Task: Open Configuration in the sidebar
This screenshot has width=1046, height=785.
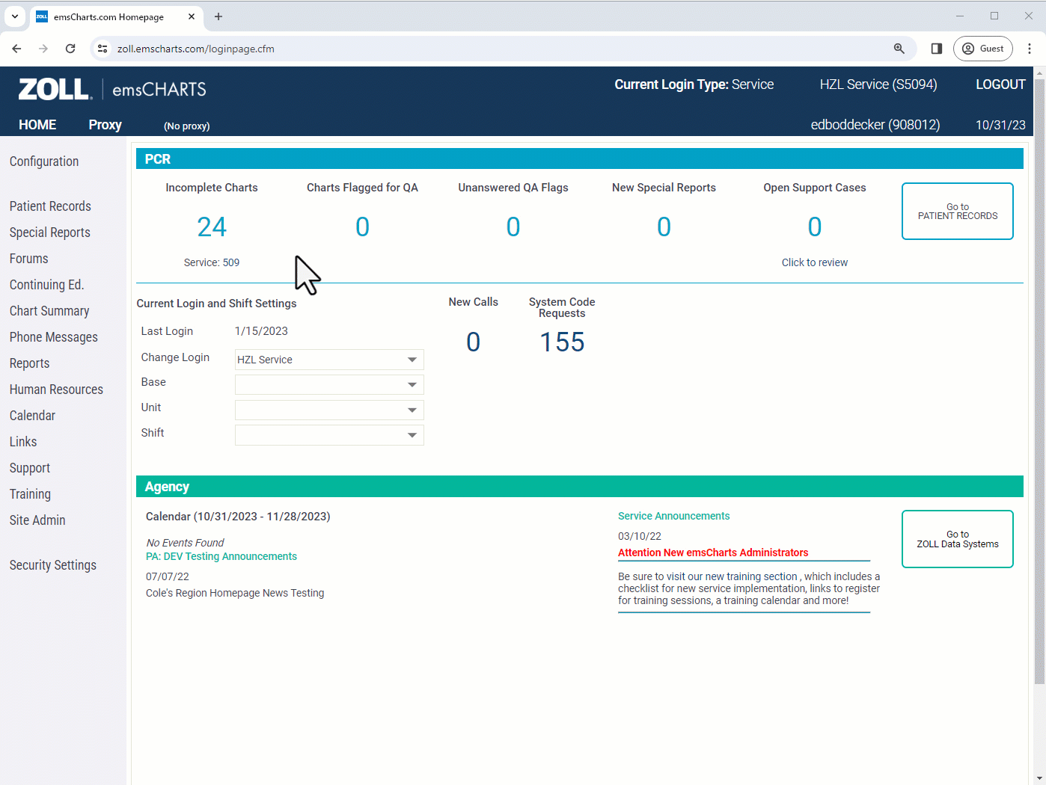Action: [x=44, y=161]
